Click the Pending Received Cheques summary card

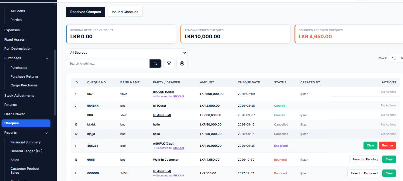121,34
